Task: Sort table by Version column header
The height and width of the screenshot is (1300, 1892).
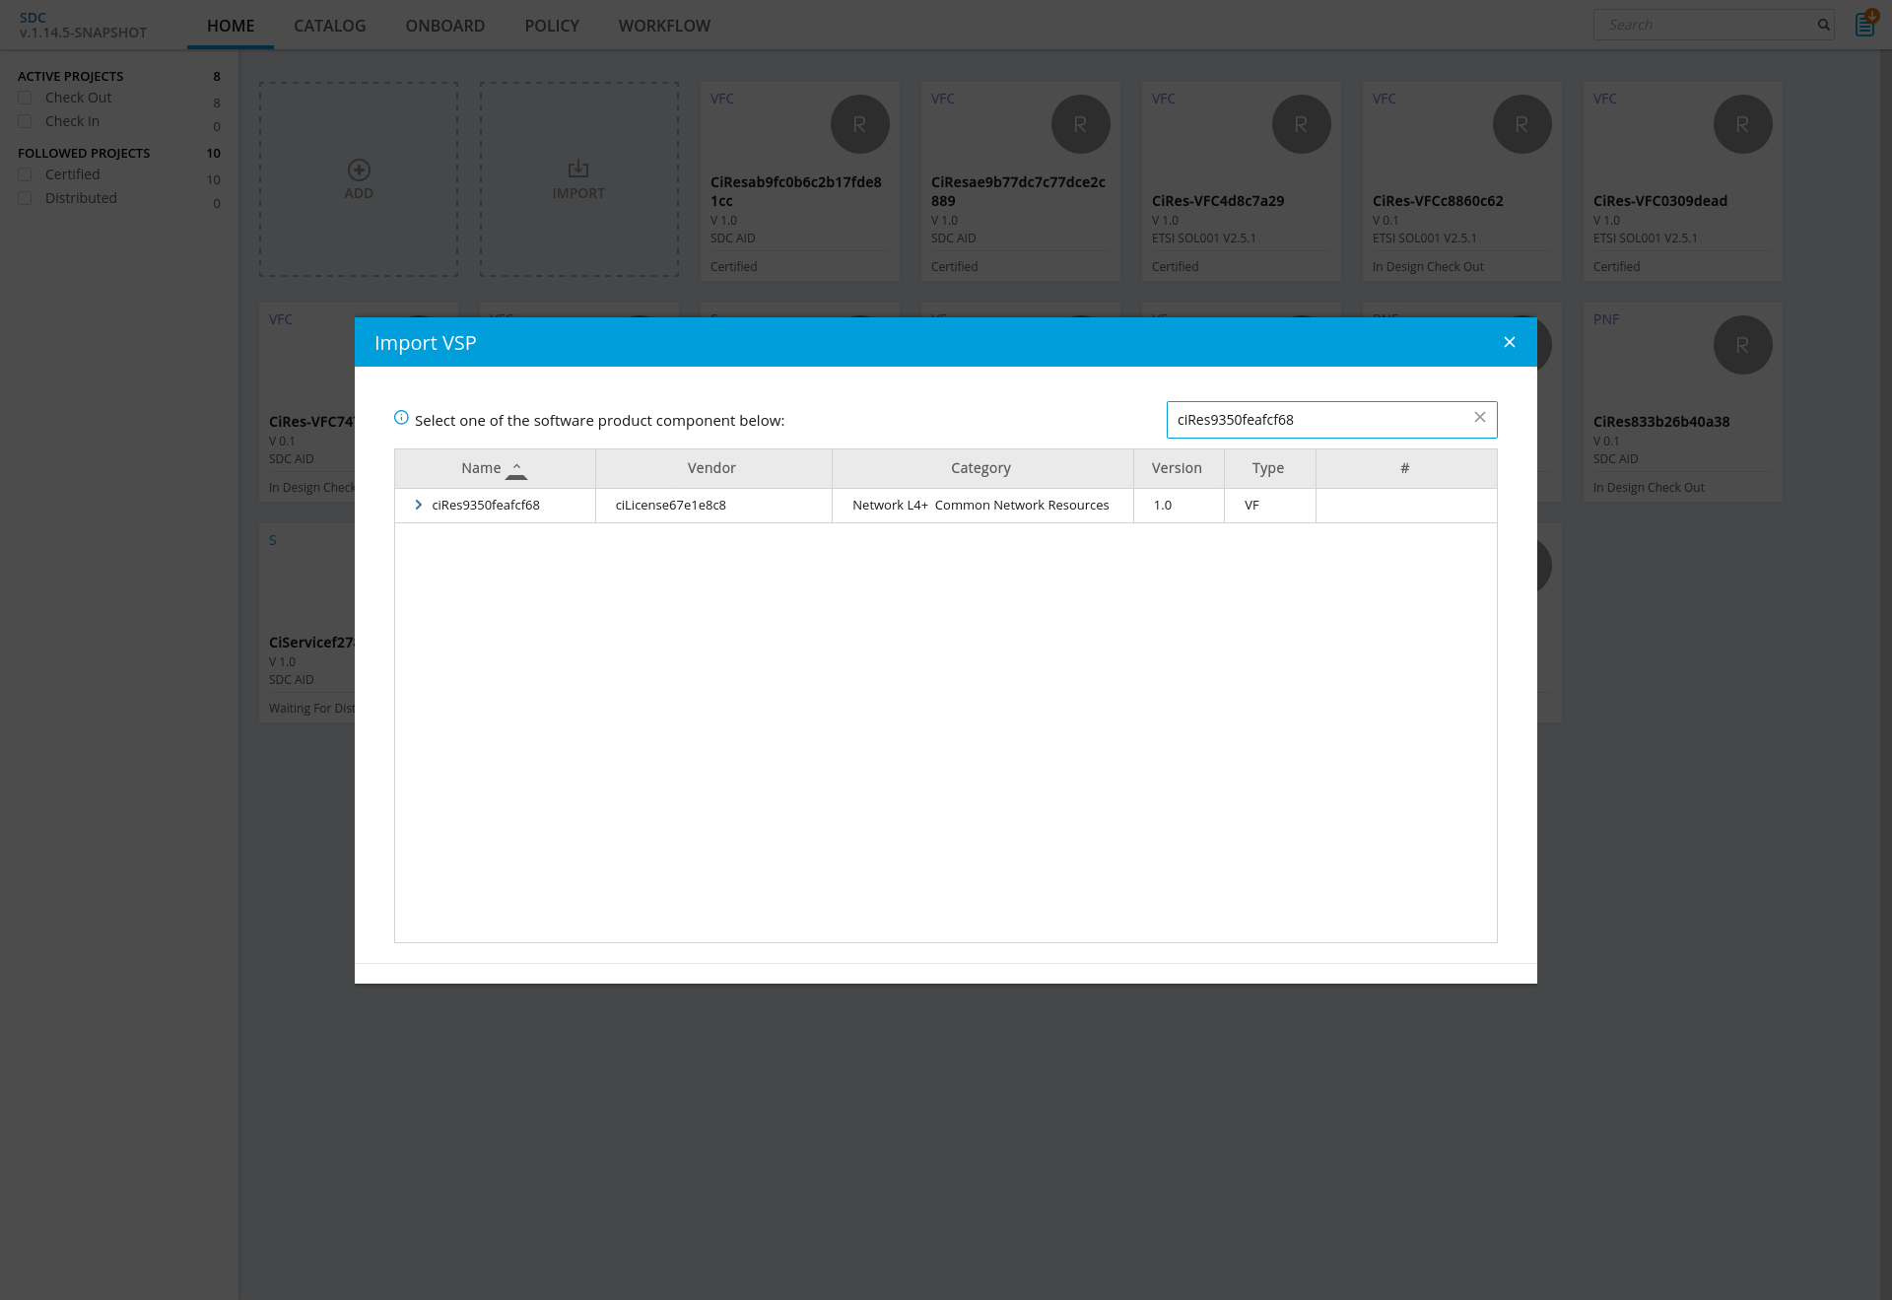Action: [1177, 468]
